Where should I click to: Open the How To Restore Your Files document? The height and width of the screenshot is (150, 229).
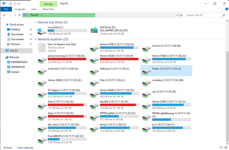[42, 48]
